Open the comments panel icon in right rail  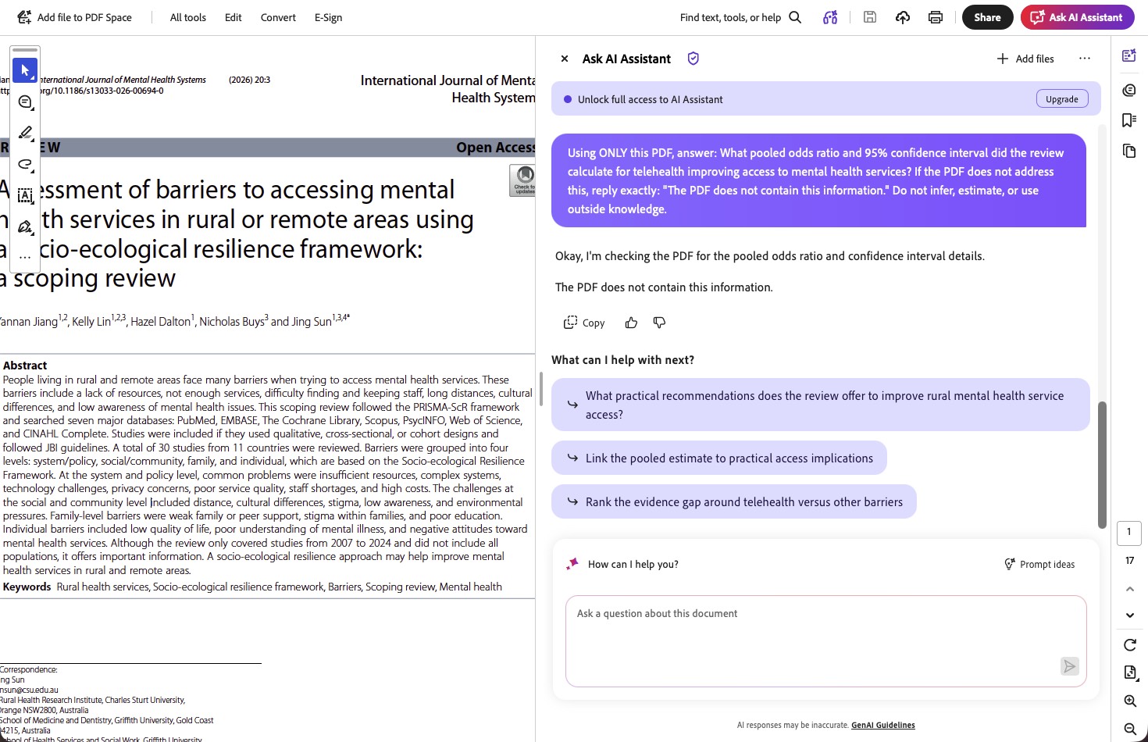click(1129, 90)
